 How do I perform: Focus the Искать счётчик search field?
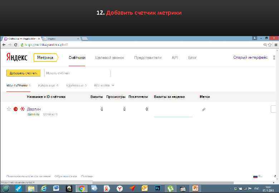77,73
